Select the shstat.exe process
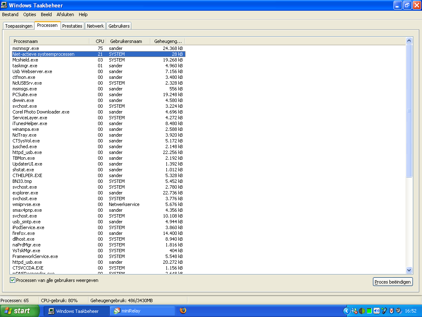The image size is (422, 317). (98, 170)
